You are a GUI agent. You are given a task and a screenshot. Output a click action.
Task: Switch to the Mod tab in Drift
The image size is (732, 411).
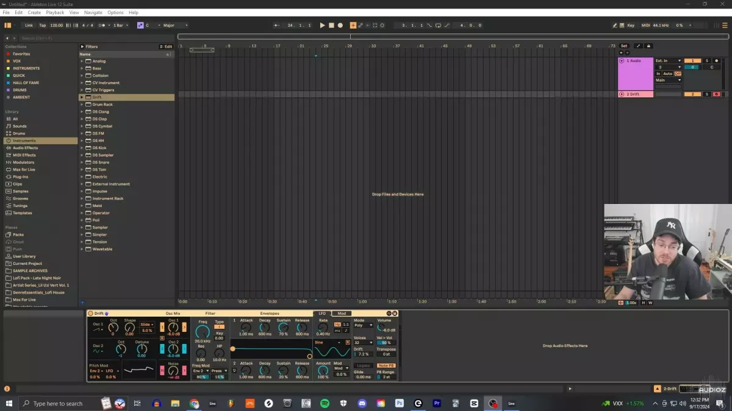[342, 314]
